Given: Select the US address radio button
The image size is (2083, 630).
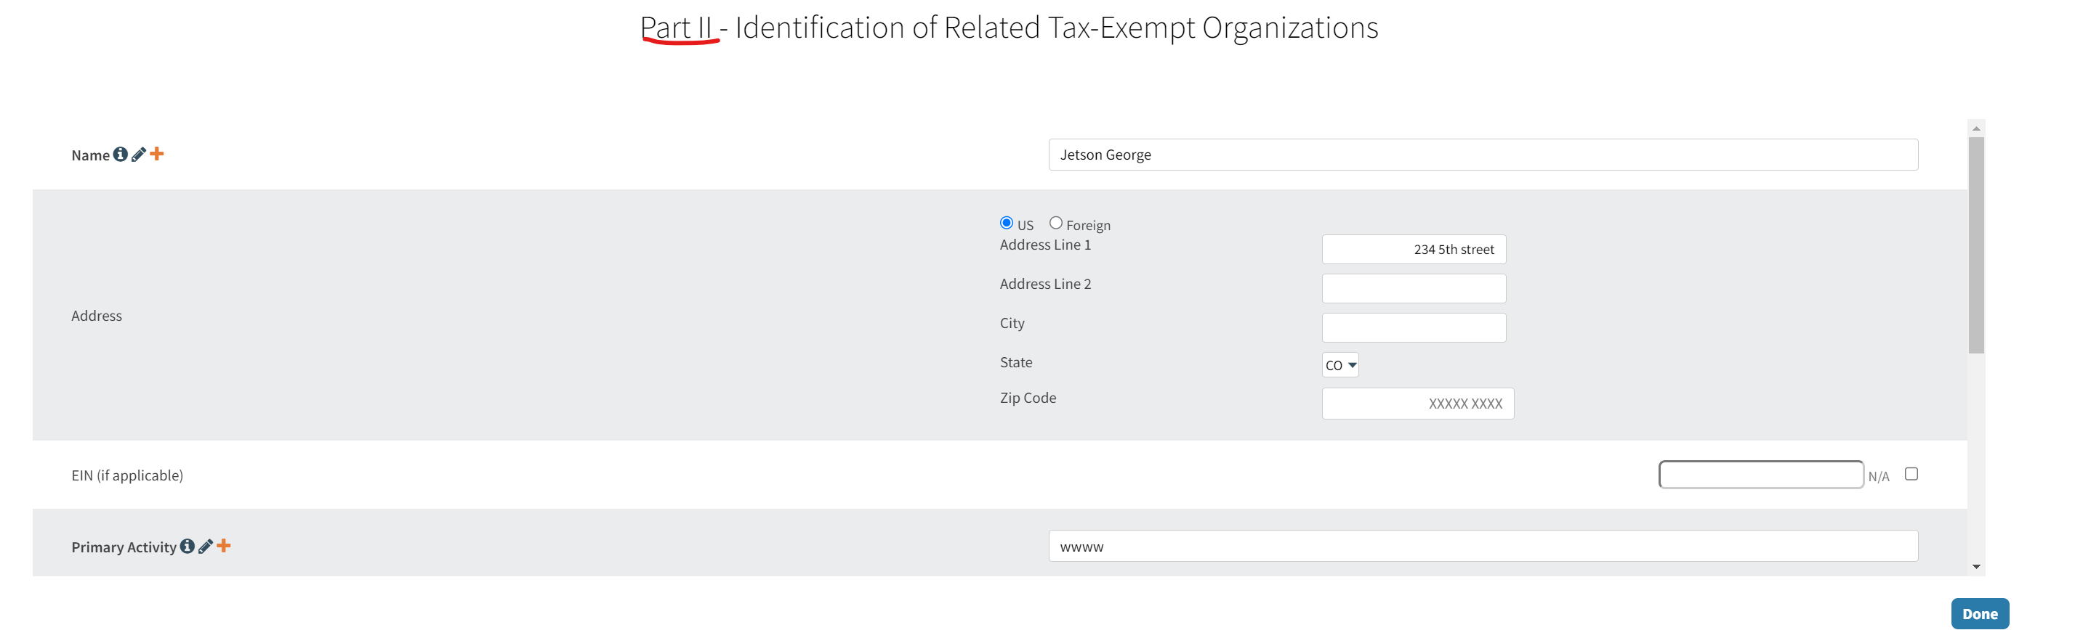Looking at the screenshot, I should pyautogui.click(x=1006, y=223).
